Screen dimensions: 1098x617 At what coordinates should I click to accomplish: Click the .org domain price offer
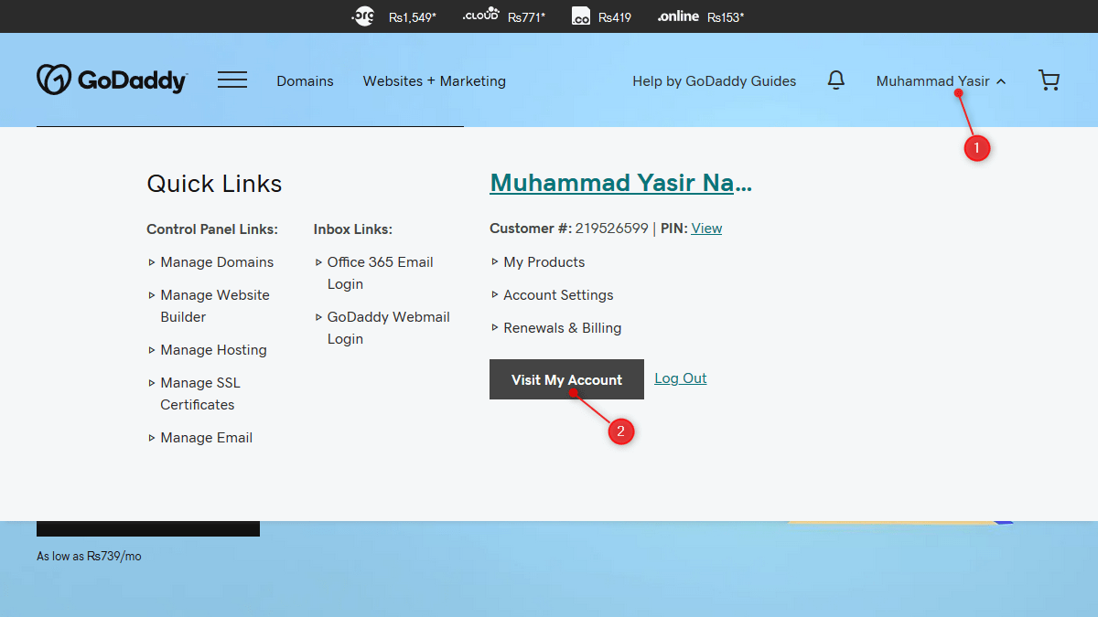(393, 16)
